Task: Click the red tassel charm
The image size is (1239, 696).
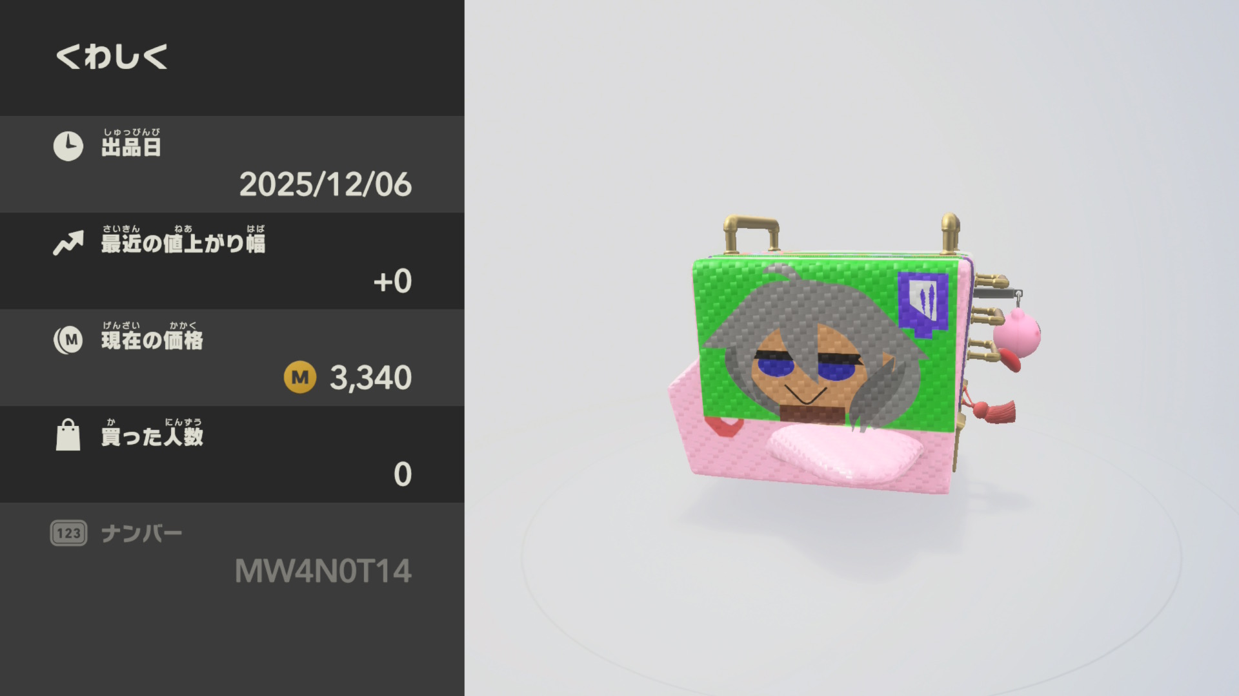Action: [992, 411]
